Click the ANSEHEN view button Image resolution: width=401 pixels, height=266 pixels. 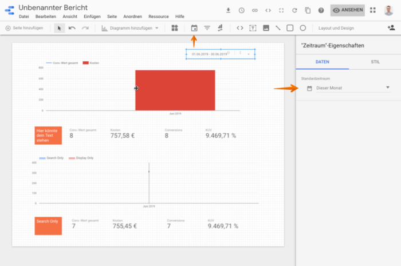(x=348, y=10)
